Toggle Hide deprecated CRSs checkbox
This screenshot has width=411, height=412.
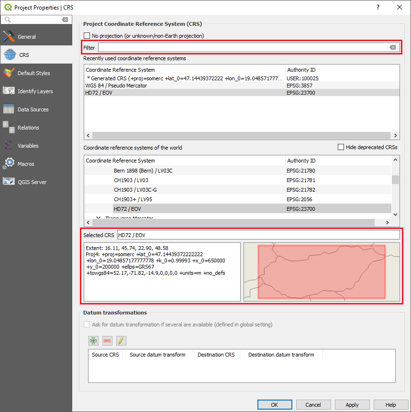point(341,147)
